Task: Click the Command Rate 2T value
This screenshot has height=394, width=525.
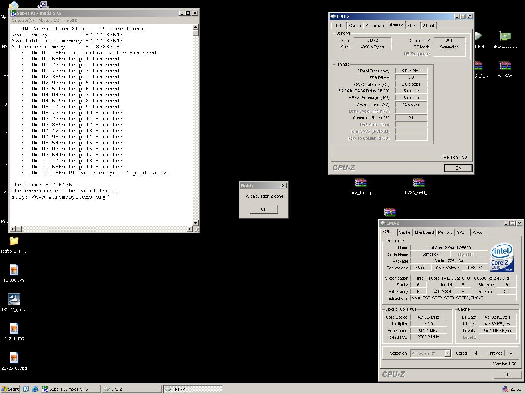Action: pos(411,117)
